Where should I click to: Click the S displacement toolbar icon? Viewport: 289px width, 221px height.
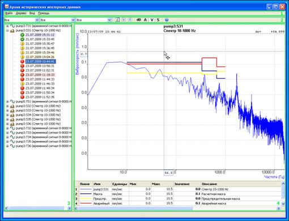[158, 20]
